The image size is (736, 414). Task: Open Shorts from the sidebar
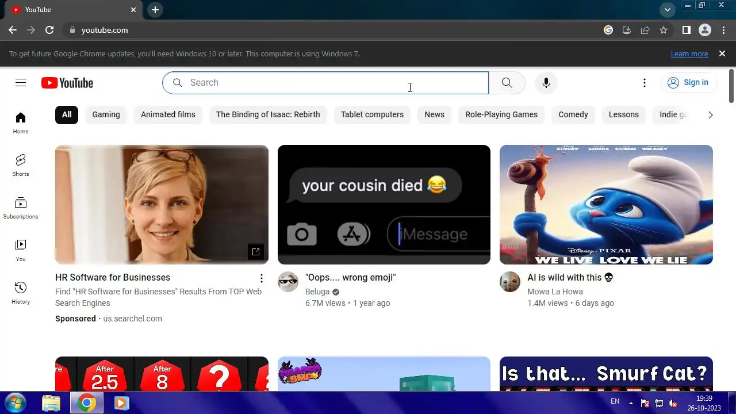[x=21, y=166]
